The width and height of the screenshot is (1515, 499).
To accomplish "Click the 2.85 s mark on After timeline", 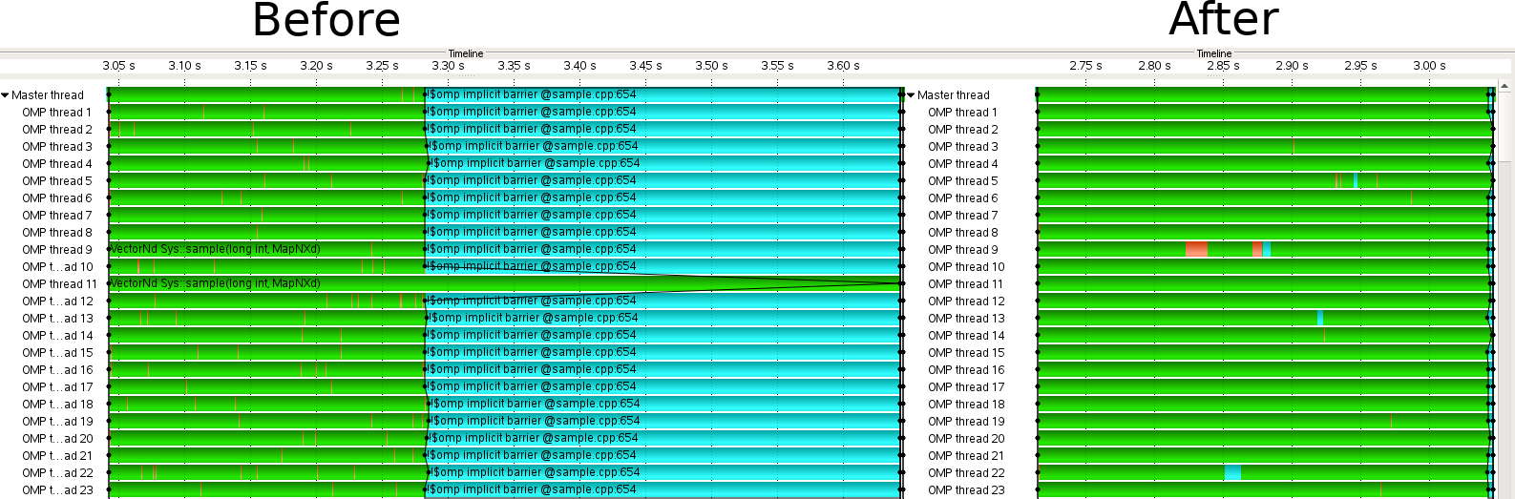I will (x=1223, y=66).
